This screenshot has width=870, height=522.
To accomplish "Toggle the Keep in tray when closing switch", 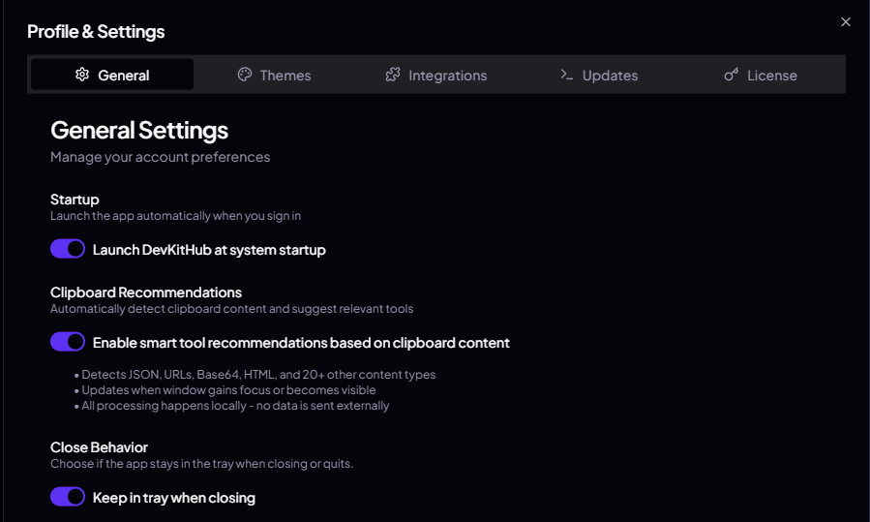I will (68, 498).
